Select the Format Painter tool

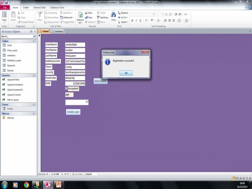[x=26, y=22]
